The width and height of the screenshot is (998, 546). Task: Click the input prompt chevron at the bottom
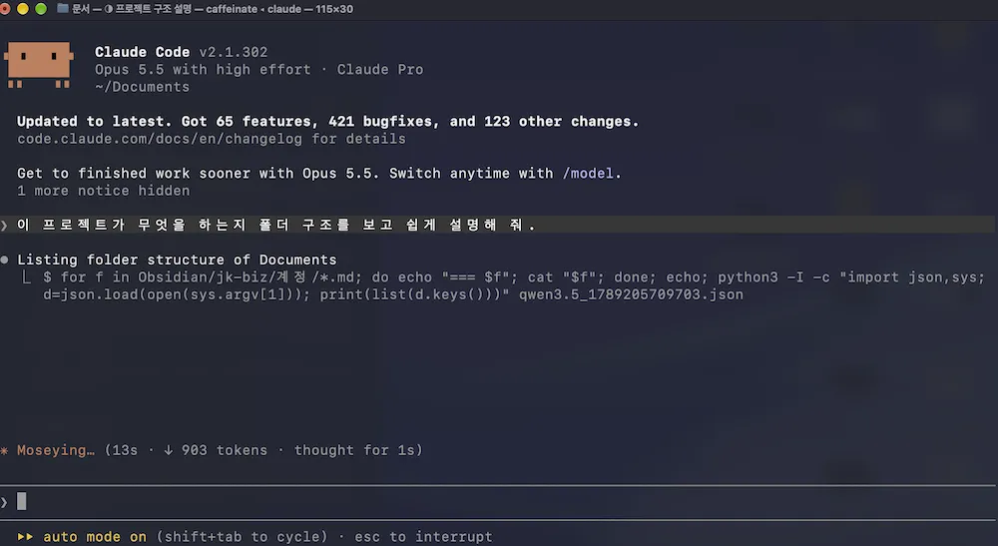4,502
